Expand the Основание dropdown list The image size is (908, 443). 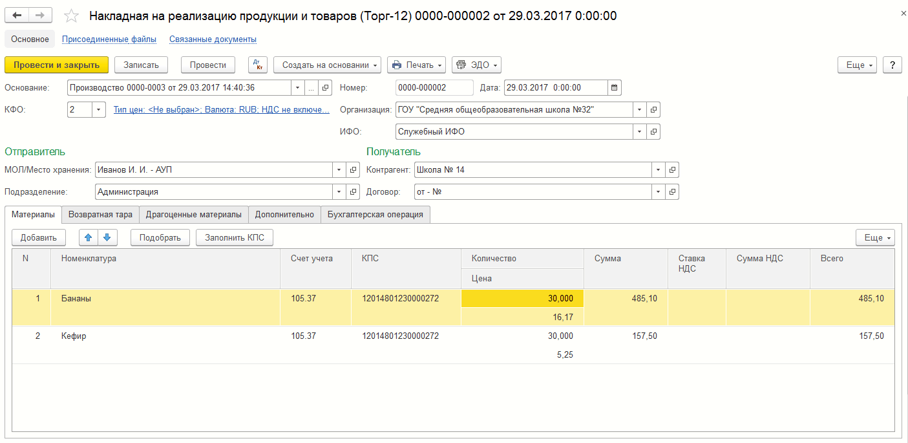point(297,87)
